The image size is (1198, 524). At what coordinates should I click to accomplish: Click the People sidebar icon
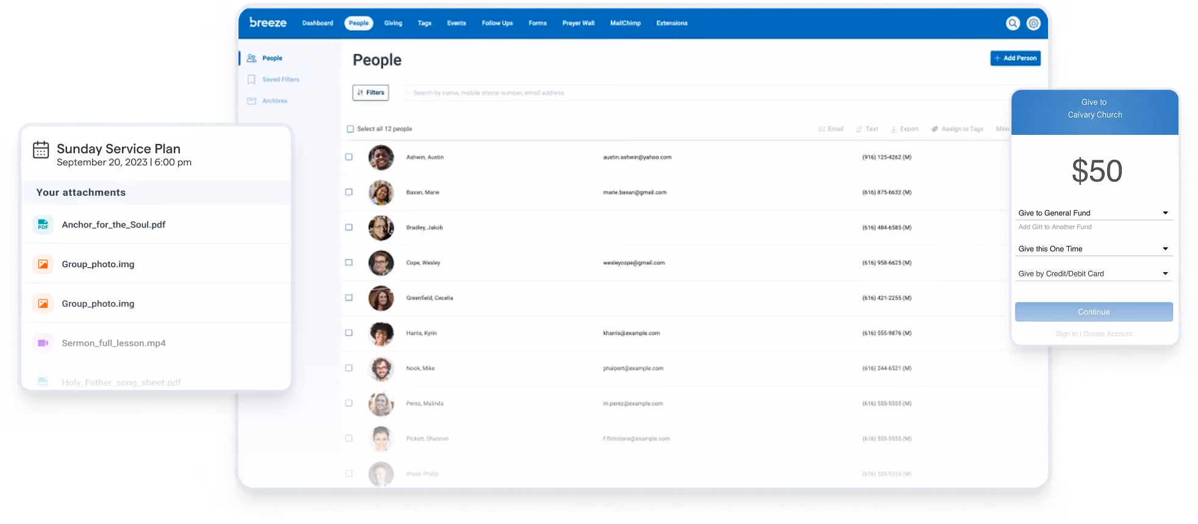pyautogui.click(x=251, y=58)
